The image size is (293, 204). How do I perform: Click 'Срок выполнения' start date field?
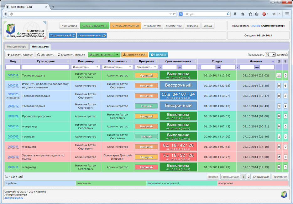click(x=169, y=67)
